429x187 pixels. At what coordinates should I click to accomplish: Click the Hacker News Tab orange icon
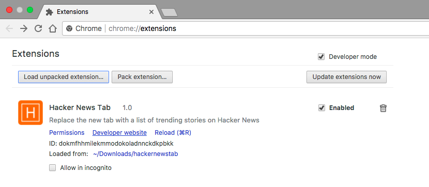[x=30, y=113]
